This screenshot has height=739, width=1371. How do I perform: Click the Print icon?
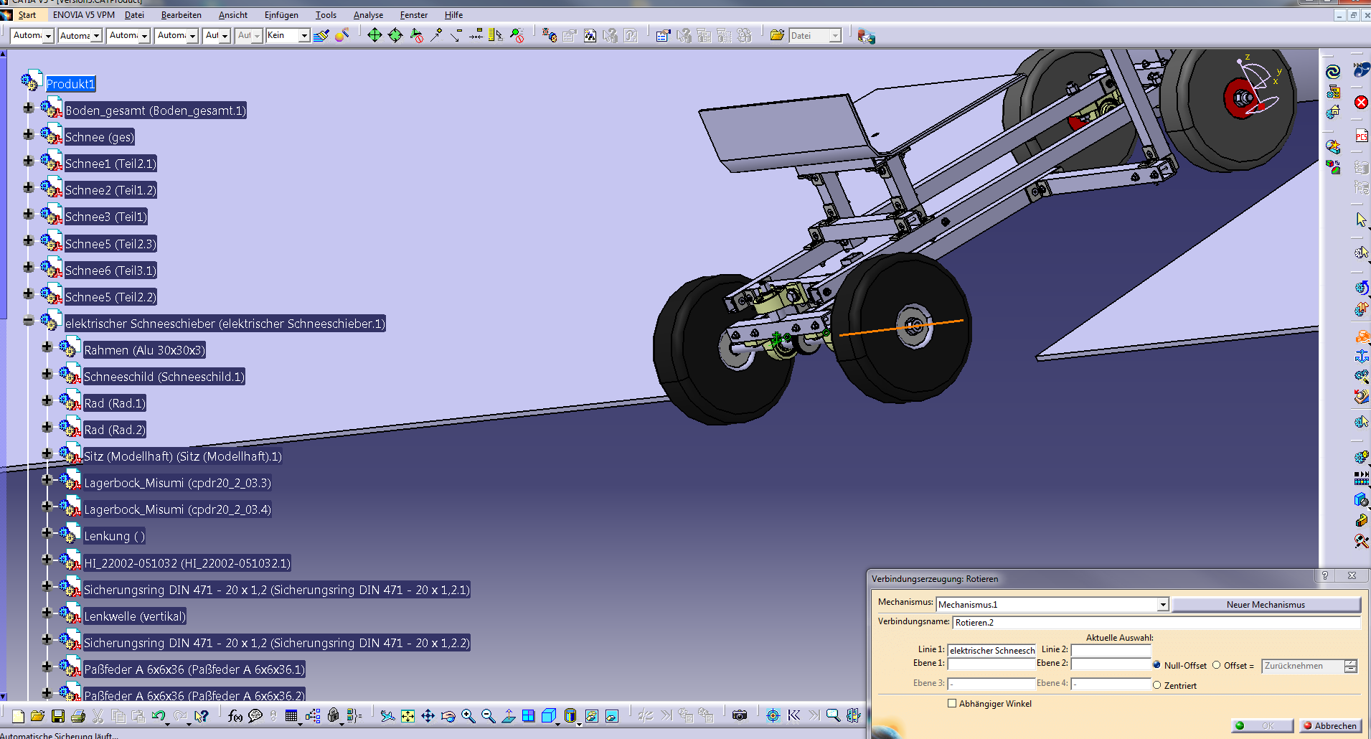click(78, 716)
